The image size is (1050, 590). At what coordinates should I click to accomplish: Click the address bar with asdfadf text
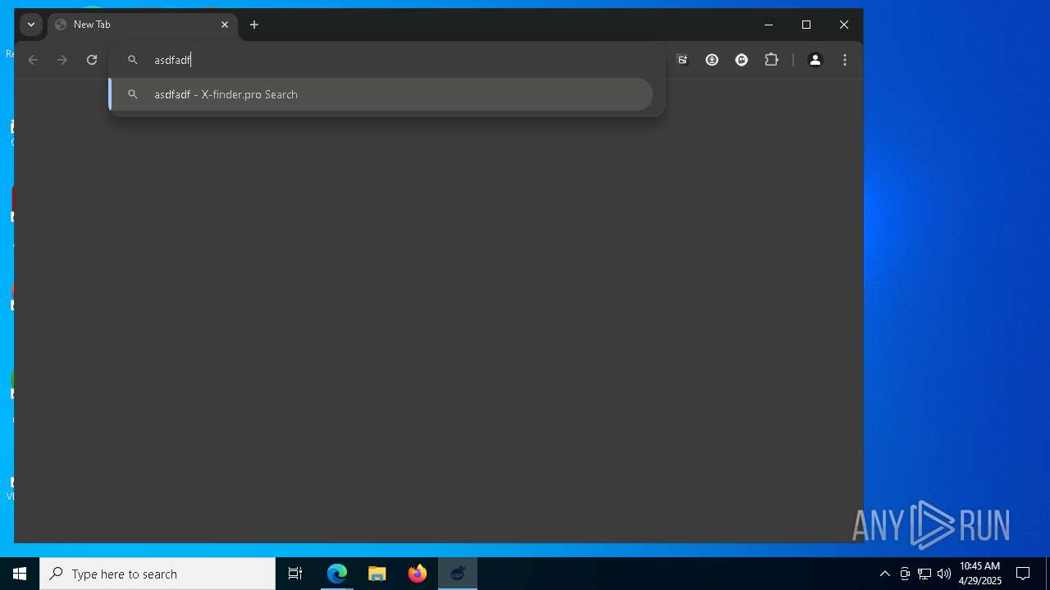click(386, 60)
